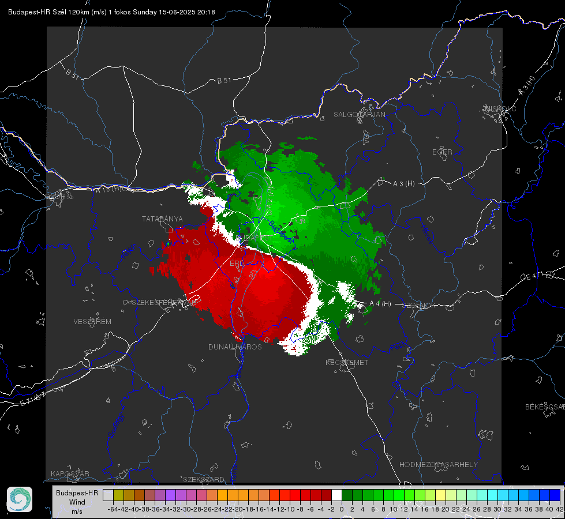Click the radar title text with date 15-06-2025
This screenshot has width=565, height=519.
click(x=111, y=12)
